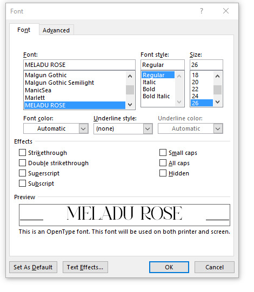254x292 pixels.
Task: Click size list scroll up arrow
Action: [217, 76]
